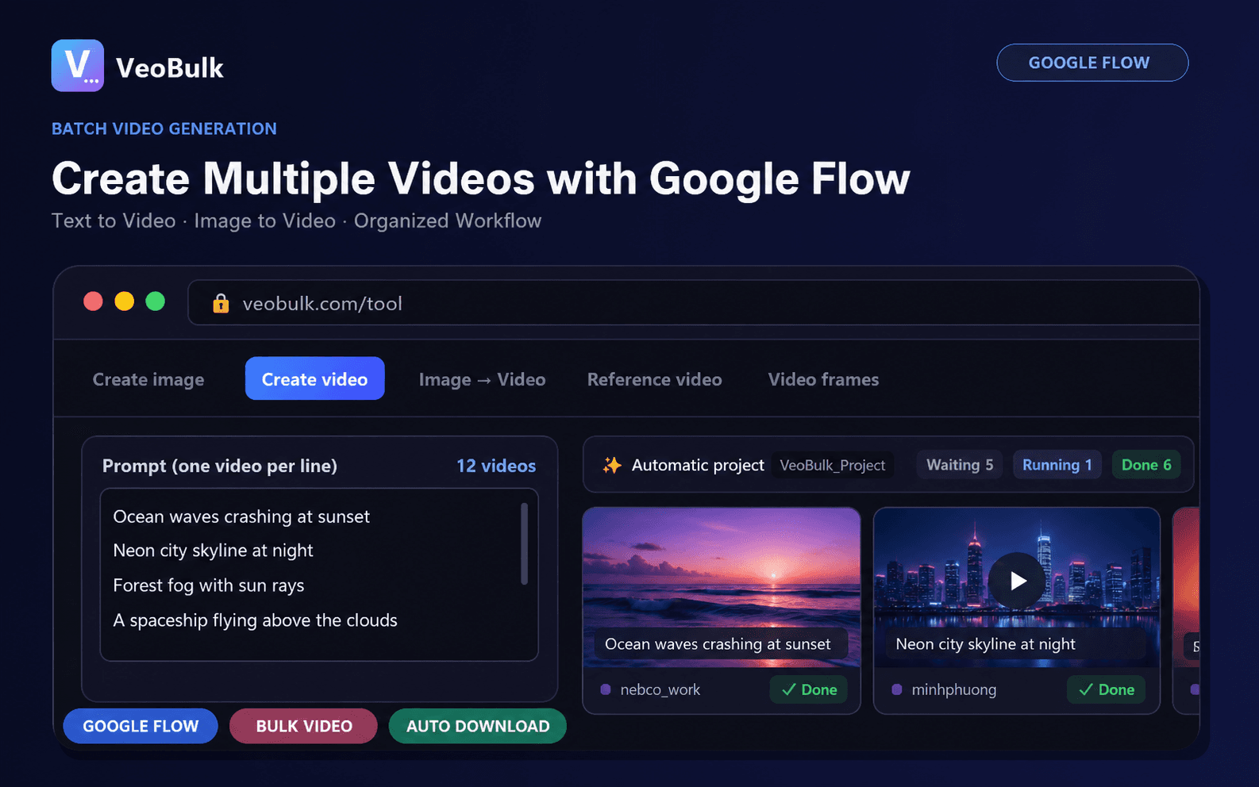Click prompt line 'A spaceship flying above the clouds'
This screenshot has width=1259, height=787.
255,620
